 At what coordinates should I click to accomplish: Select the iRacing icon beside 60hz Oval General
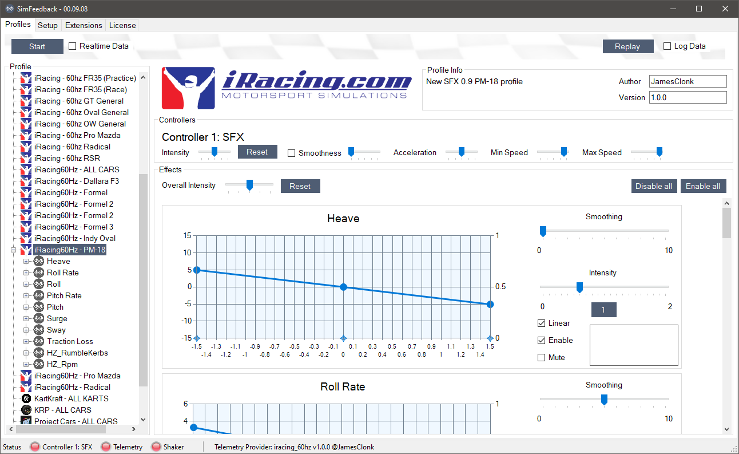click(x=26, y=112)
